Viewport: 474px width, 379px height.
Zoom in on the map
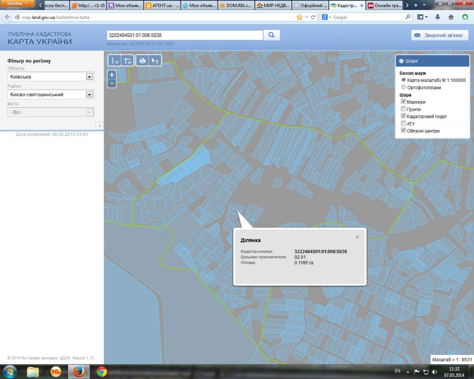(x=112, y=74)
